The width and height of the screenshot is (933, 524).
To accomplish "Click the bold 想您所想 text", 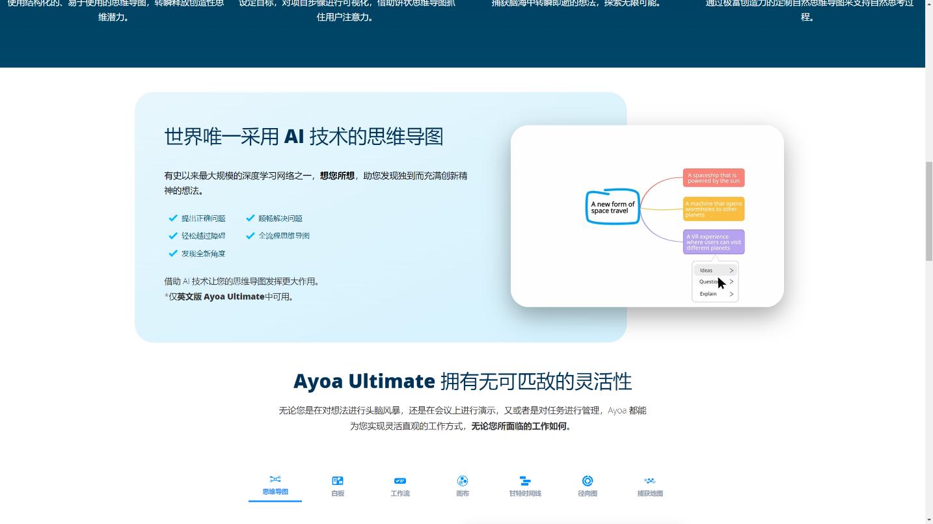I will [337, 176].
